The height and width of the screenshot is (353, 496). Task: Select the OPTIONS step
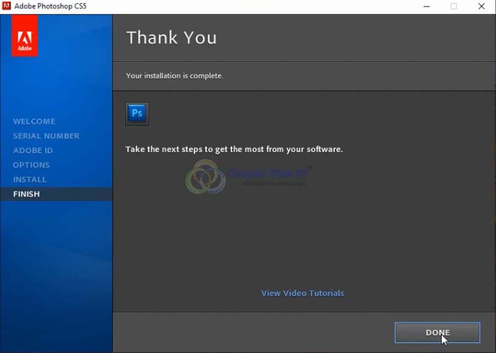click(31, 165)
